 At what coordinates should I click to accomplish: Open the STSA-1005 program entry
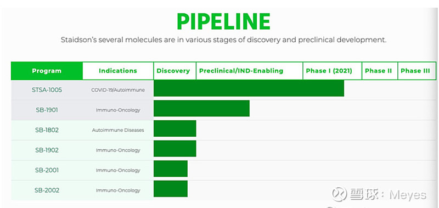pyautogui.click(x=47, y=90)
